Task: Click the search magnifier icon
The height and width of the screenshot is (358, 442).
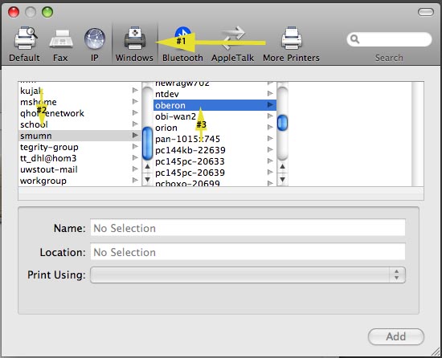Action: [x=355, y=39]
